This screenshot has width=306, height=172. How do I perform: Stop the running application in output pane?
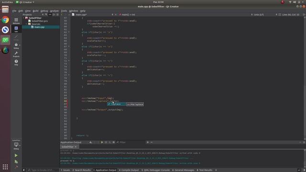[x=106, y=142]
